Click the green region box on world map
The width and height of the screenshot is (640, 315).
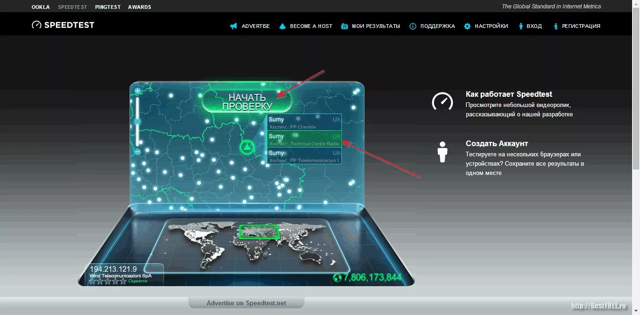259,232
